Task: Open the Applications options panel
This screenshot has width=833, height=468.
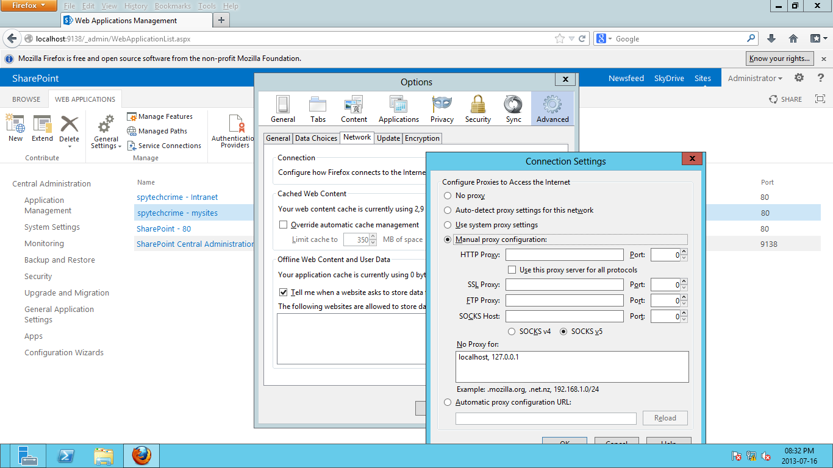Action: tap(399, 109)
